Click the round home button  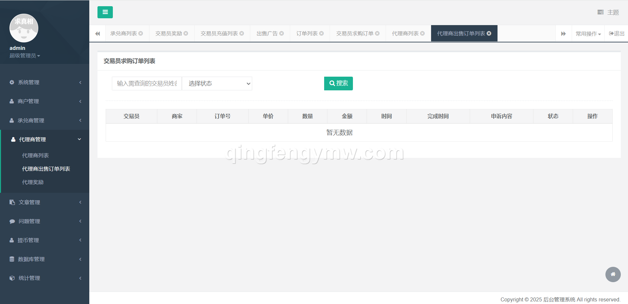pyautogui.click(x=613, y=274)
